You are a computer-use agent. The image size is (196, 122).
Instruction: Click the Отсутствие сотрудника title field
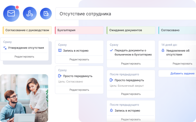(125, 14)
